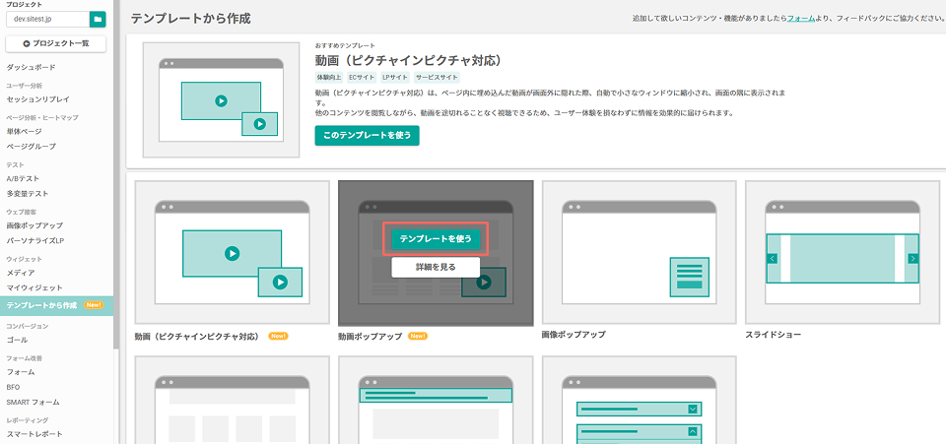Open スマートレポート in the sidebar

(34, 434)
